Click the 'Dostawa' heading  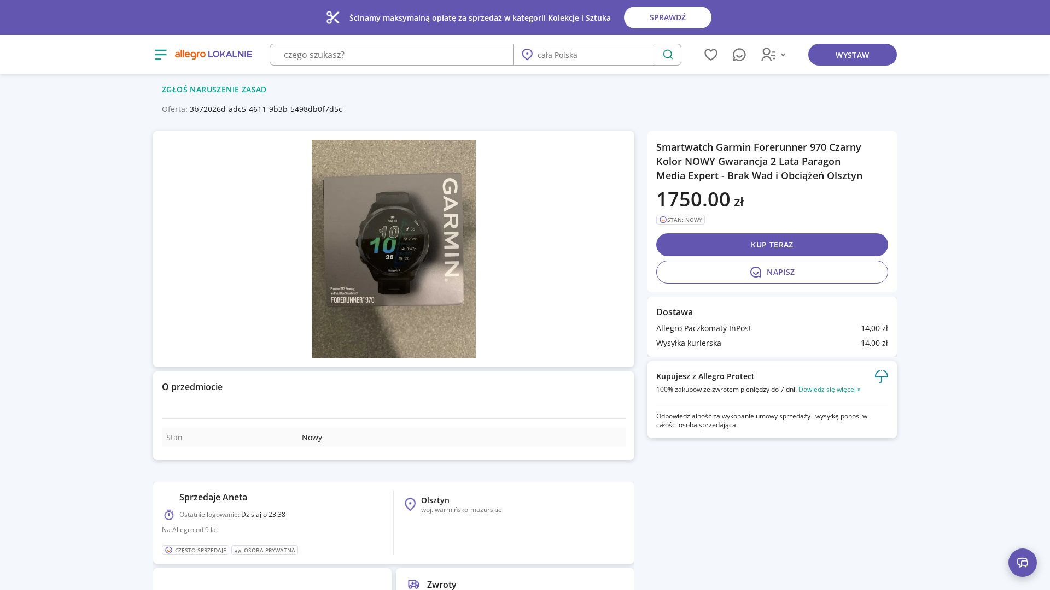pyautogui.click(x=674, y=312)
